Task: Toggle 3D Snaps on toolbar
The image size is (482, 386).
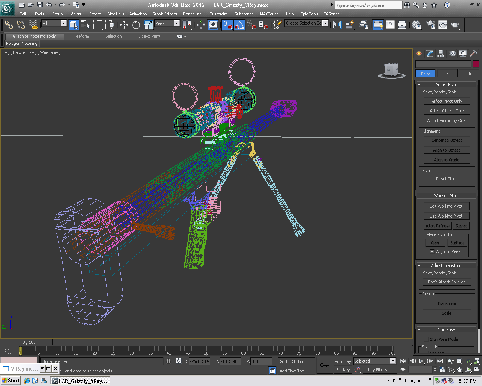Action: pos(227,25)
